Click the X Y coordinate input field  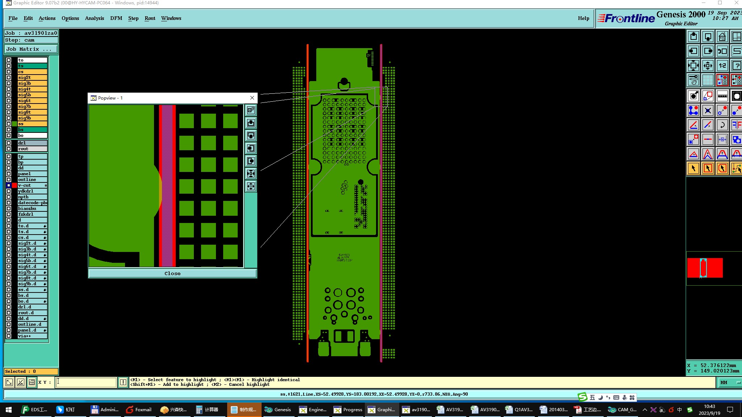86,382
